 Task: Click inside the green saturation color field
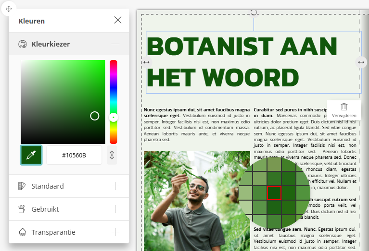coord(63,102)
